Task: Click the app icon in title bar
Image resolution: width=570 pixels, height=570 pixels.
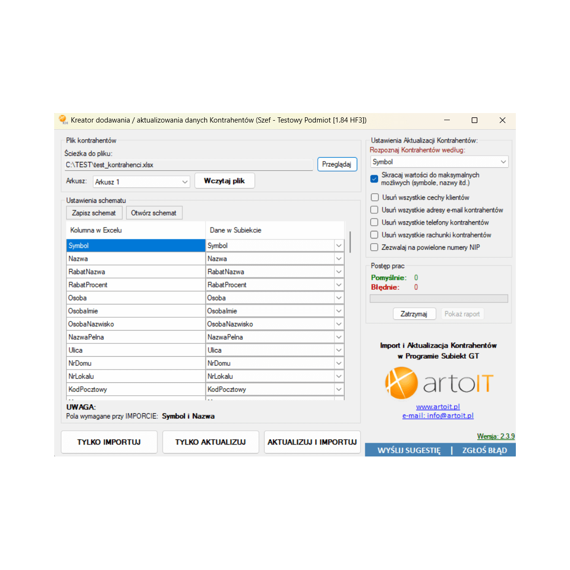Action: pyautogui.click(x=63, y=120)
